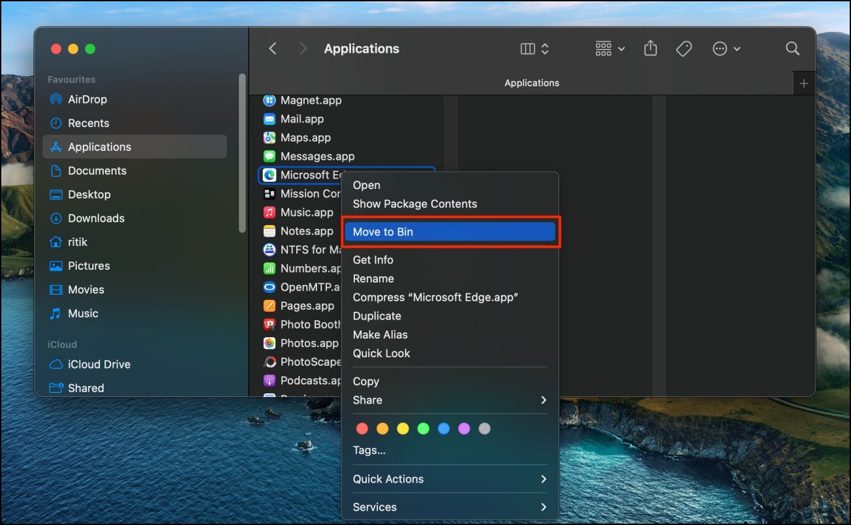The height and width of the screenshot is (525, 851).
Task: Expand the Quick Actions submenu
Action: click(450, 479)
